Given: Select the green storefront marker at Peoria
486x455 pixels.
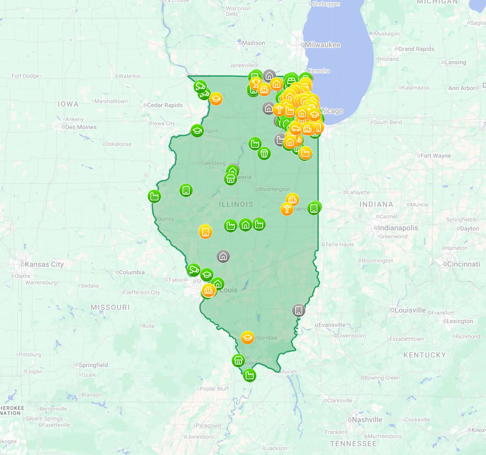Looking at the screenshot, I should pos(230,179).
